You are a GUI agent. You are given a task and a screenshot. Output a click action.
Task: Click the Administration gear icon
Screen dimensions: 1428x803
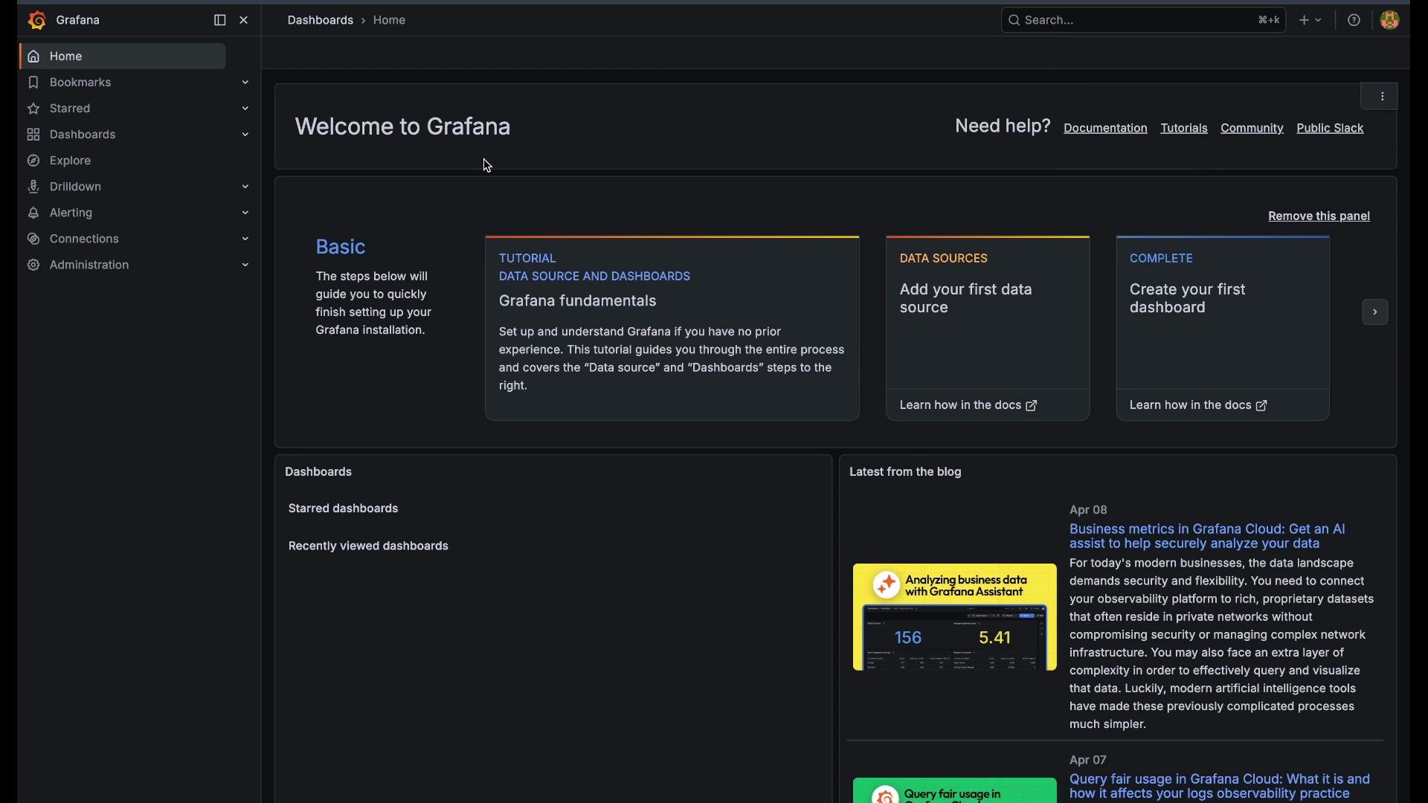tap(33, 266)
